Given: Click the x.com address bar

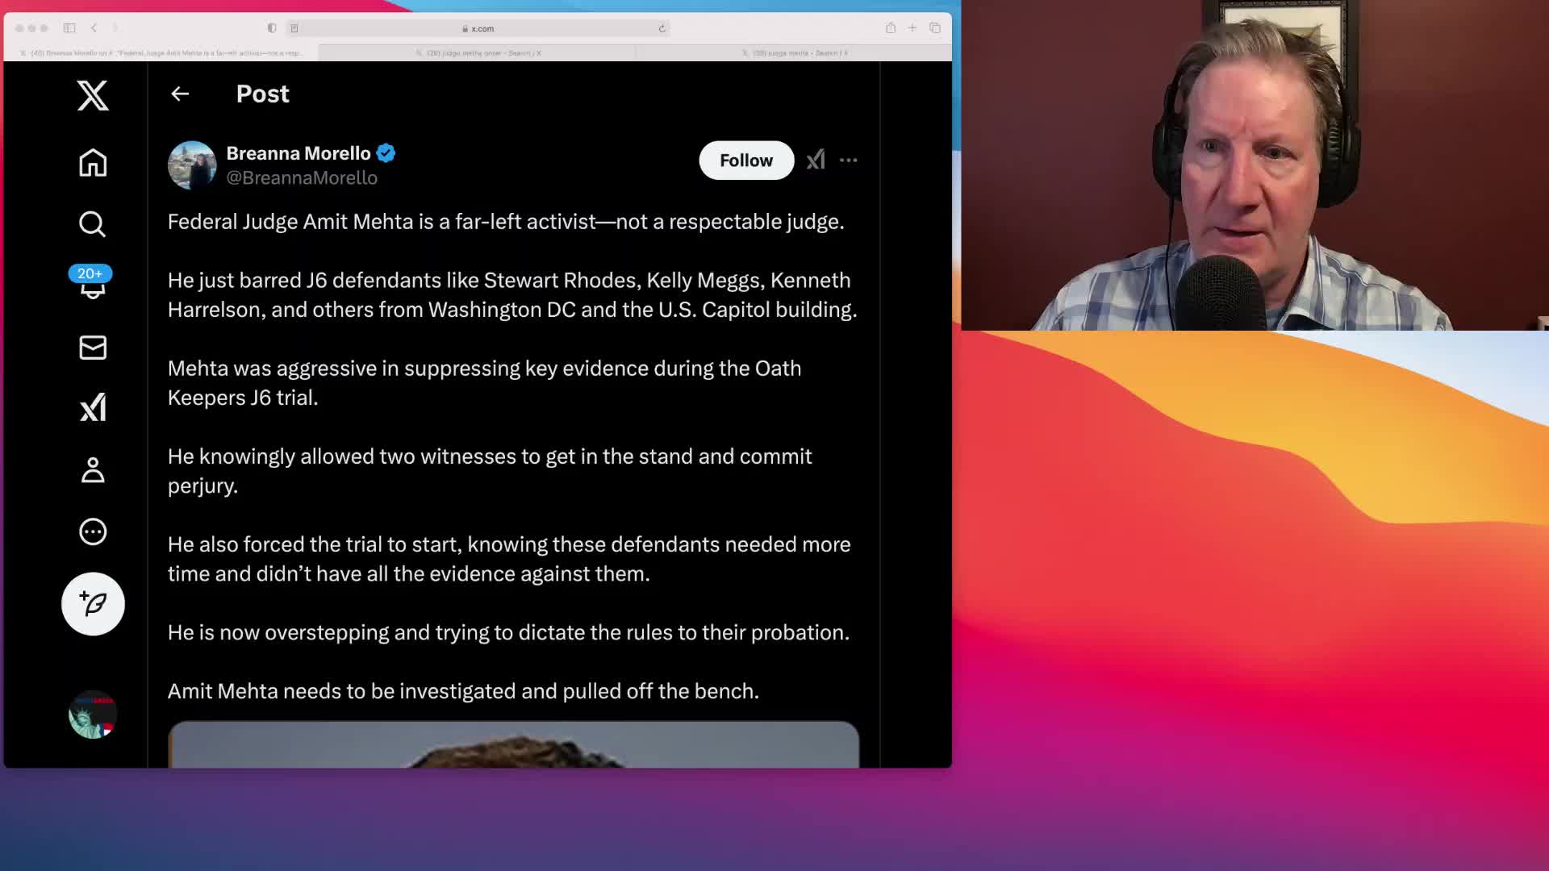Looking at the screenshot, I should point(482,28).
